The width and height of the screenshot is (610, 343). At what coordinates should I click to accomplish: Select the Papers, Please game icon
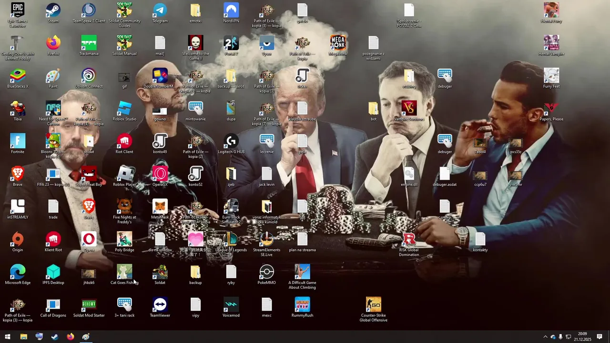pyautogui.click(x=551, y=111)
